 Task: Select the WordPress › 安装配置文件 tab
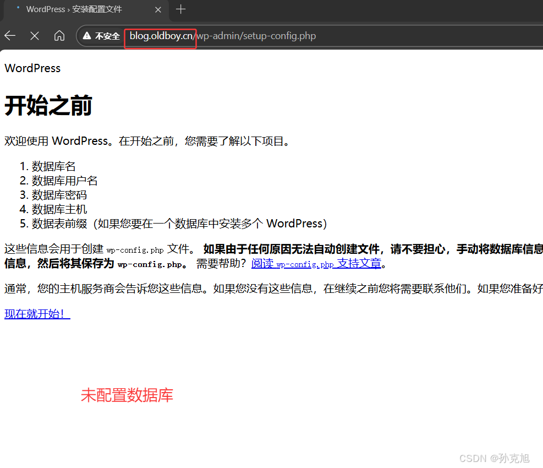tap(86, 10)
